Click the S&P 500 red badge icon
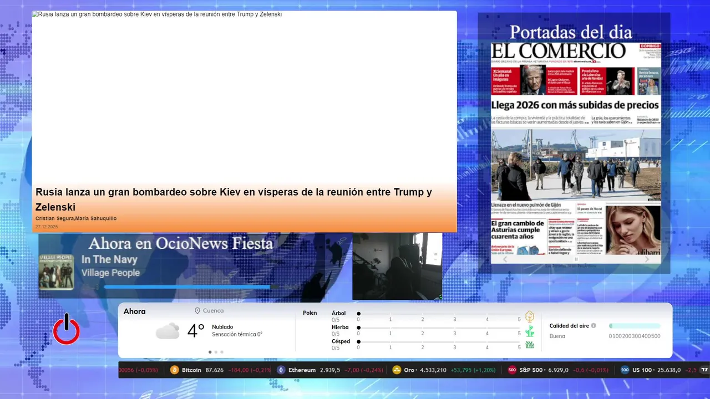710x399 pixels. pos(513,370)
